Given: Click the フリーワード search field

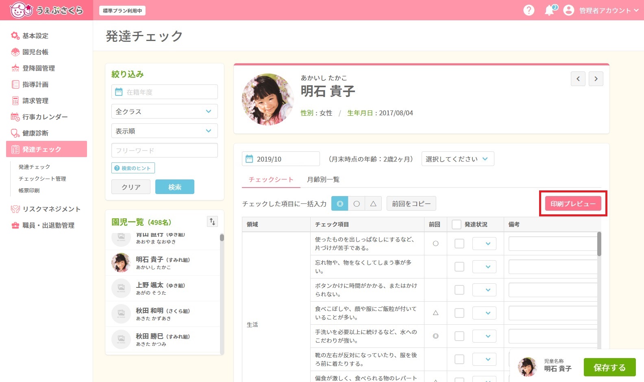Looking at the screenshot, I should point(165,150).
